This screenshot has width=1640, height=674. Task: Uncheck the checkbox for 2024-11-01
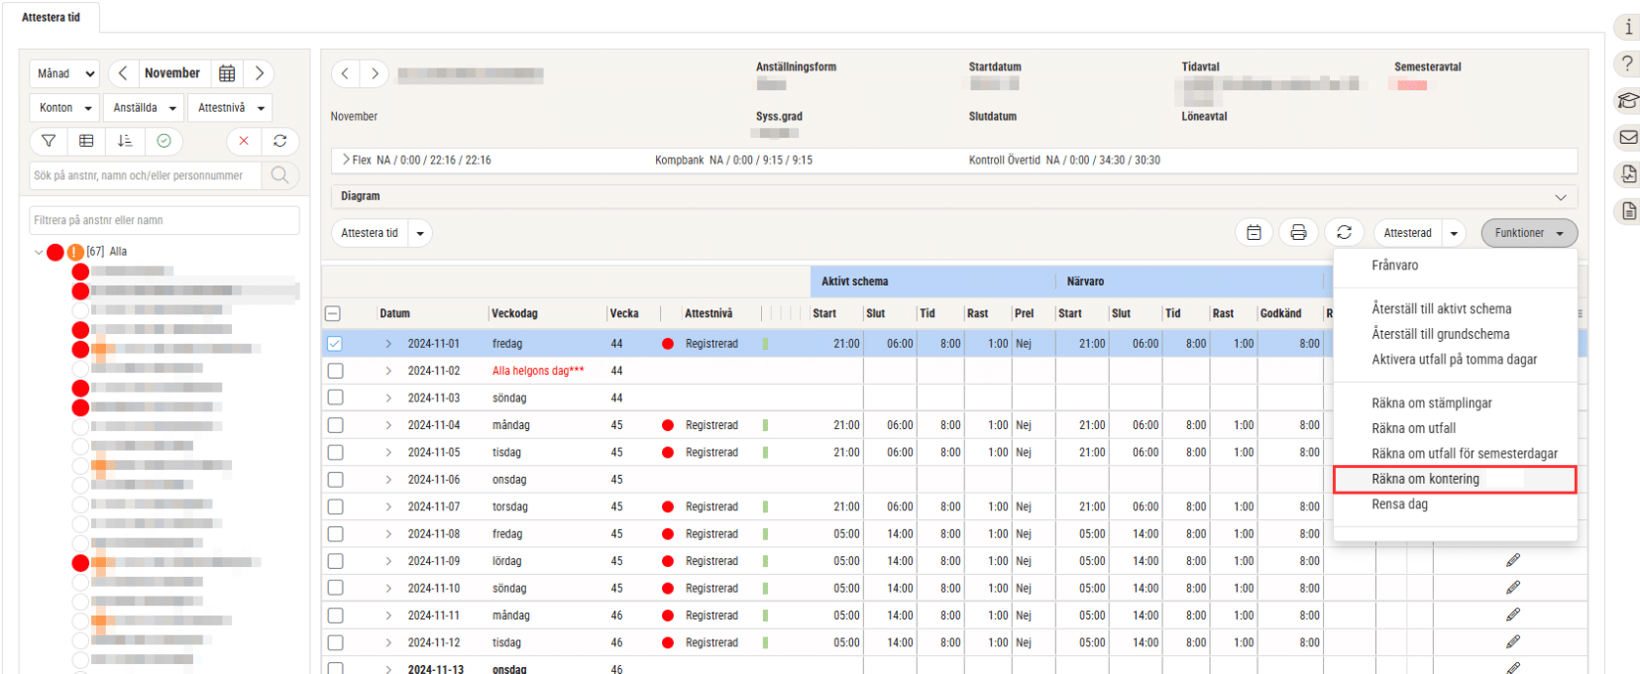pyautogui.click(x=335, y=344)
